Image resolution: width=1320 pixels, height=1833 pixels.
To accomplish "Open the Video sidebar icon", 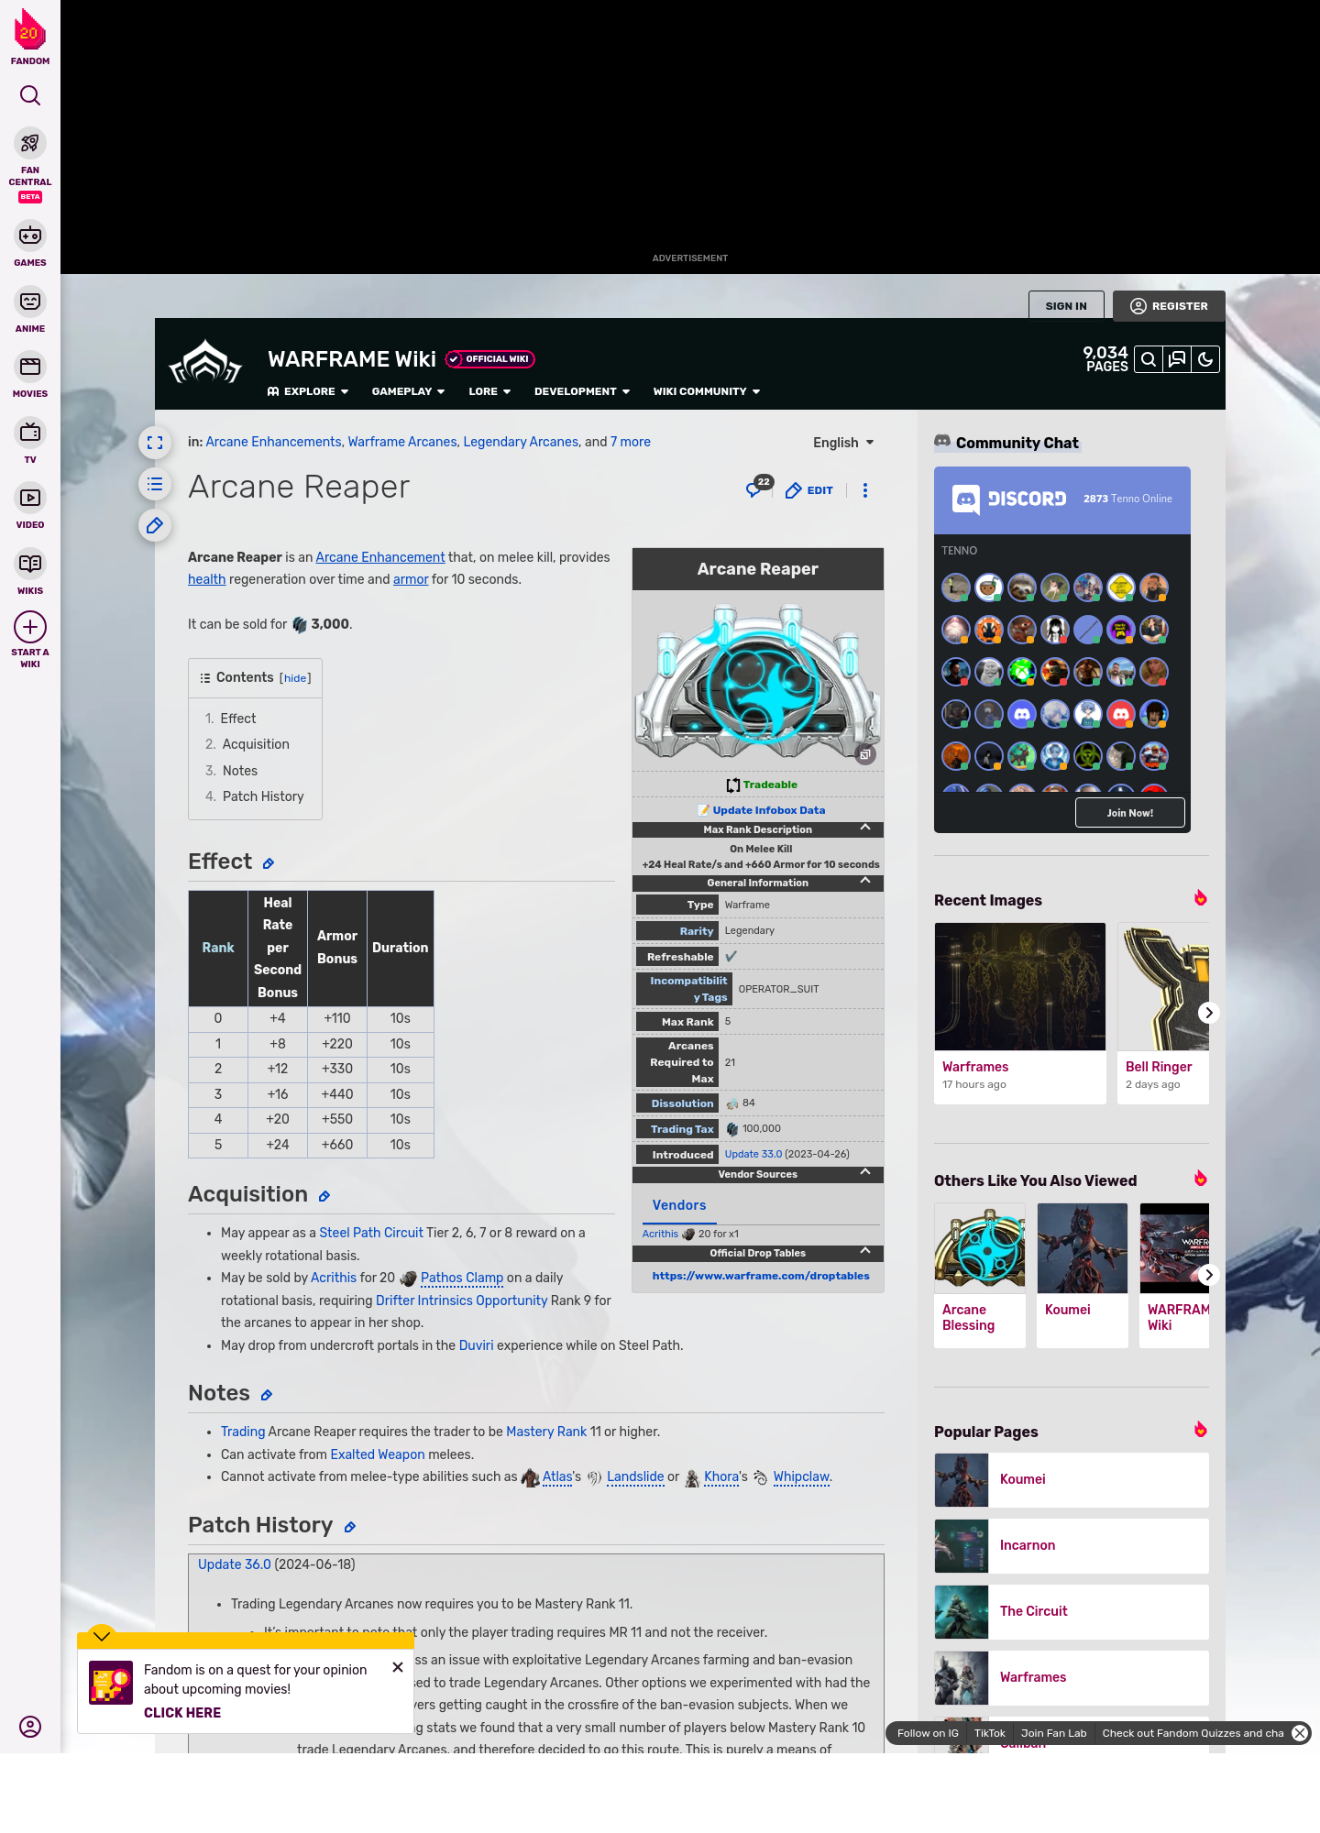I will tap(30, 498).
